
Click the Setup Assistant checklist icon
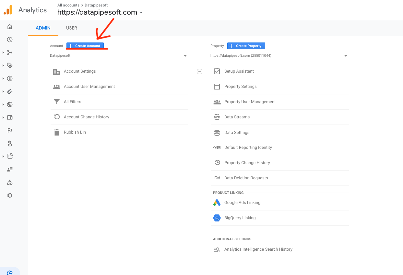click(217, 71)
